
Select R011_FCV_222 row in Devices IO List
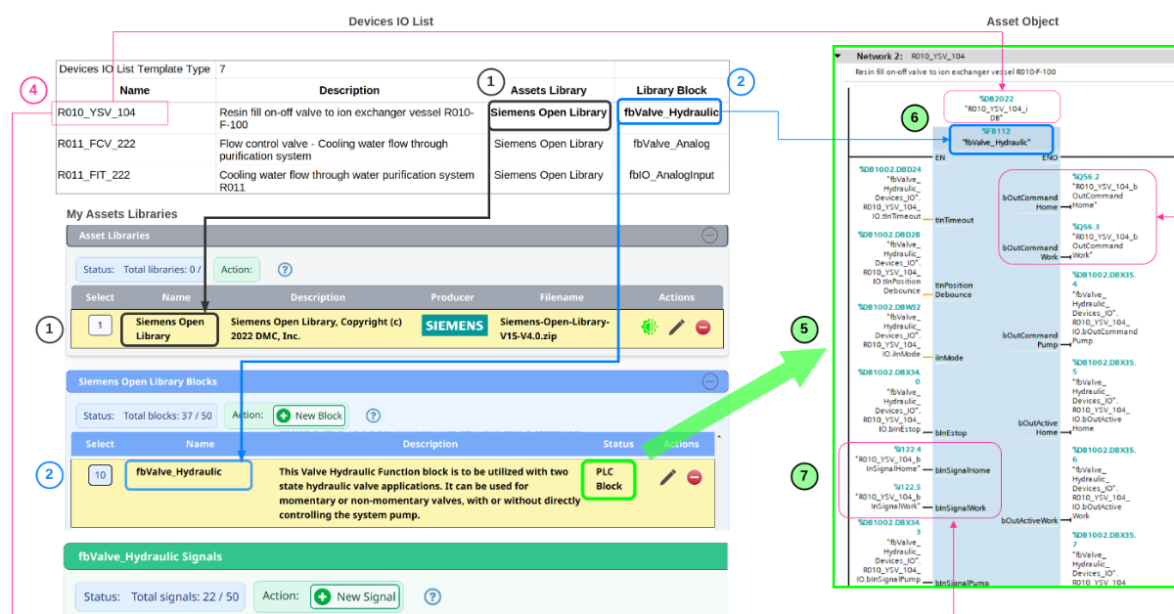click(96, 145)
